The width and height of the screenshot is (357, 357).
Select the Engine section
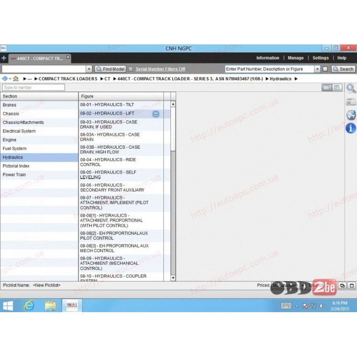click(39, 140)
